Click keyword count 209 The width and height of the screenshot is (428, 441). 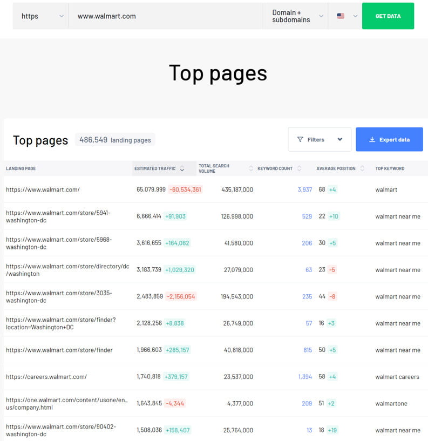pos(307,403)
